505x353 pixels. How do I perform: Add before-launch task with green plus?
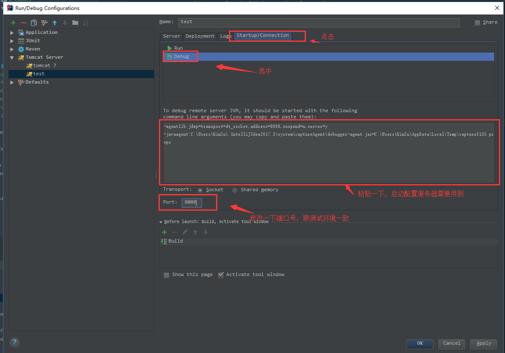click(x=164, y=232)
